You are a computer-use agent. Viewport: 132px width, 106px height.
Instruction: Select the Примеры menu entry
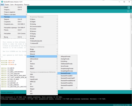tap(13, 17)
